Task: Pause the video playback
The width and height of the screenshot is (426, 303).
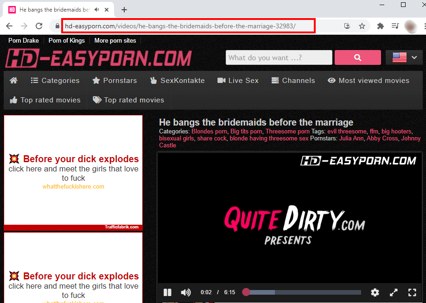Action: (167, 292)
